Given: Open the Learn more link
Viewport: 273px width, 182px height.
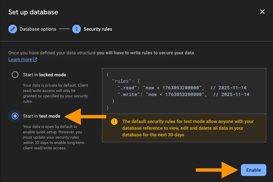Looking at the screenshot, I should 20,59.
